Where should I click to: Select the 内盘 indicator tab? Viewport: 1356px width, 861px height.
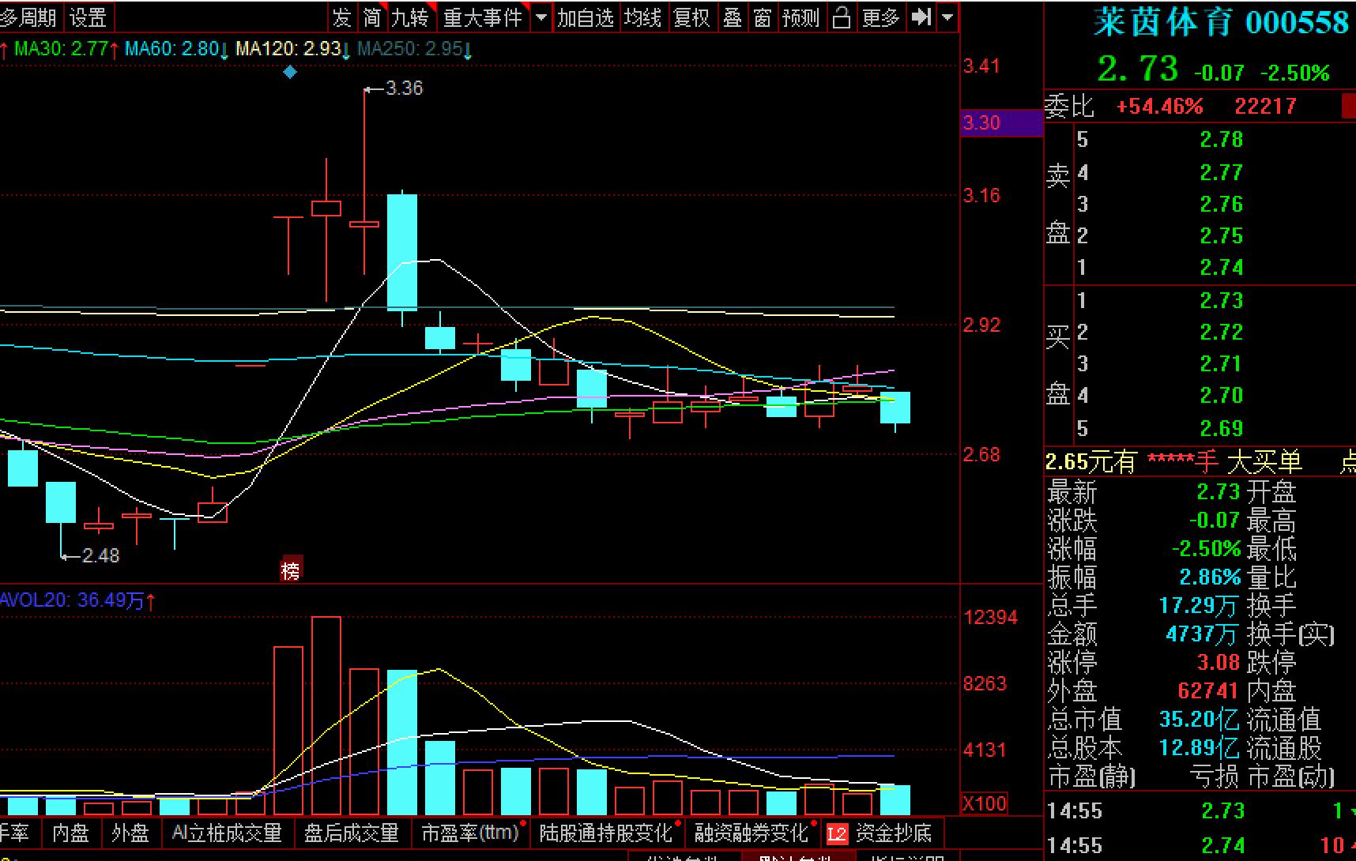click(x=70, y=833)
